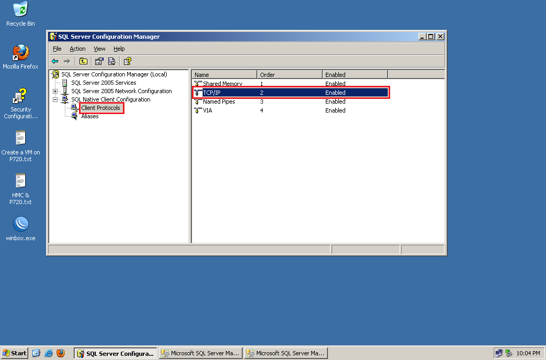The image size is (546, 360).
Task: Select SQL Native Client Configuration tree item
Action: point(110,99)
